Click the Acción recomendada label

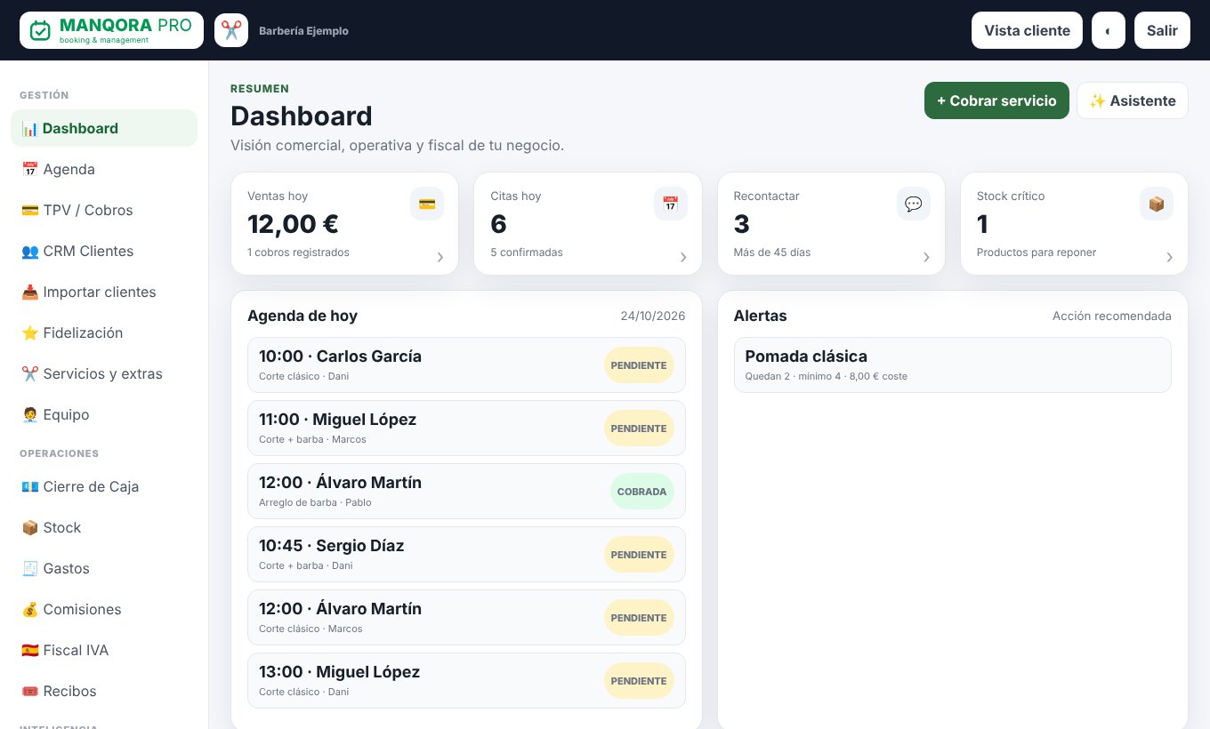click(1112, 316)
